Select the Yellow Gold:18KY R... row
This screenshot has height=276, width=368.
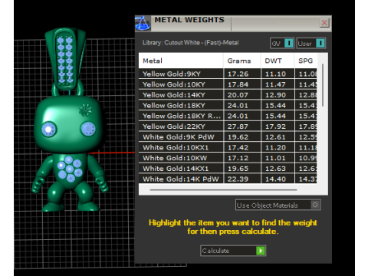228,116
